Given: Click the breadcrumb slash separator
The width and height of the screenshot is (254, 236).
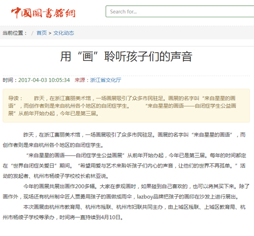Looking at the screenshot, I should pos(32,33).
